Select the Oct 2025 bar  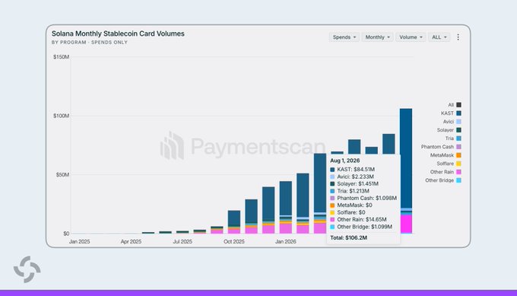(234, 221)
